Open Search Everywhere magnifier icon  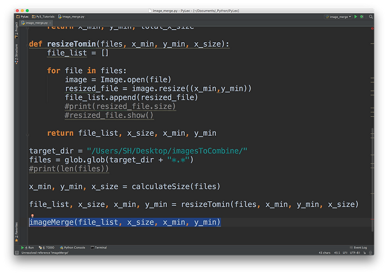(x=371, y=17)
